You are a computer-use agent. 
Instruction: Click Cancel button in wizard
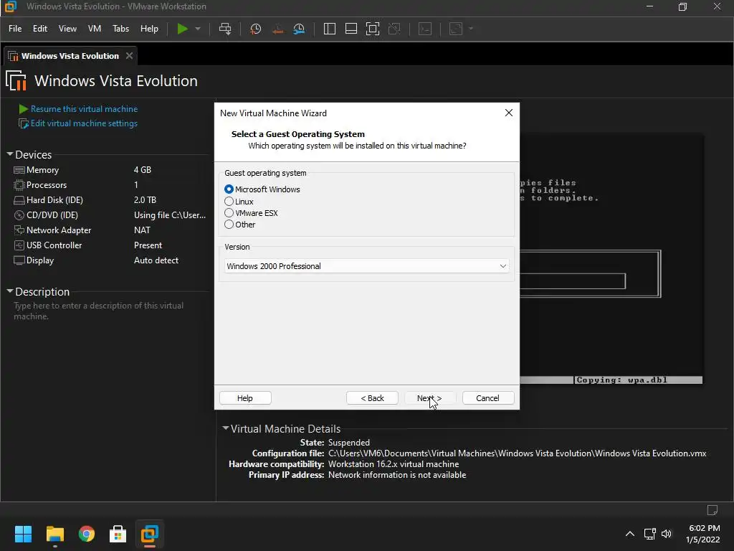(487, 397)
